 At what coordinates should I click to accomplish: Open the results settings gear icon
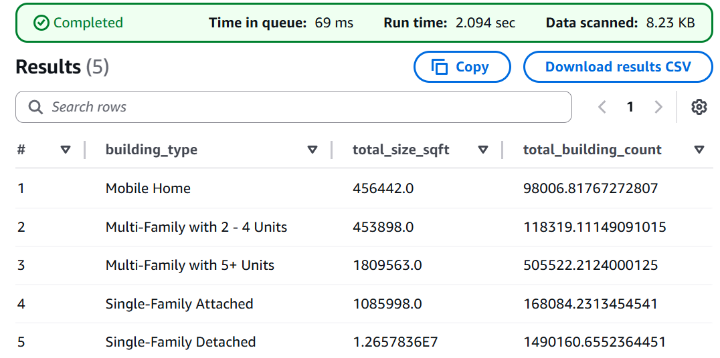pyautogui.click(x=699, y=107)
